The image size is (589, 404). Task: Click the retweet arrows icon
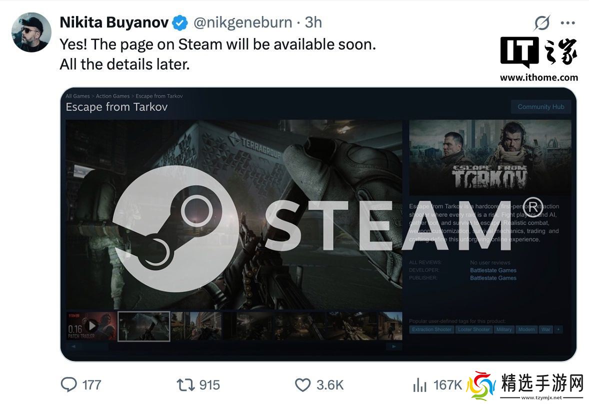point(185,385)
